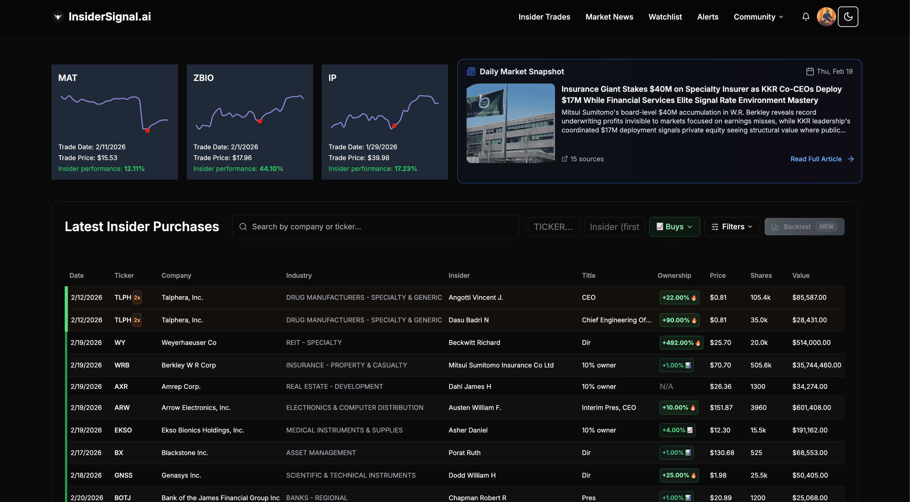This screenshot has width=910, height=502.
Task: Toggle dark mode with the moon icon
Action: tap(848, 17)
